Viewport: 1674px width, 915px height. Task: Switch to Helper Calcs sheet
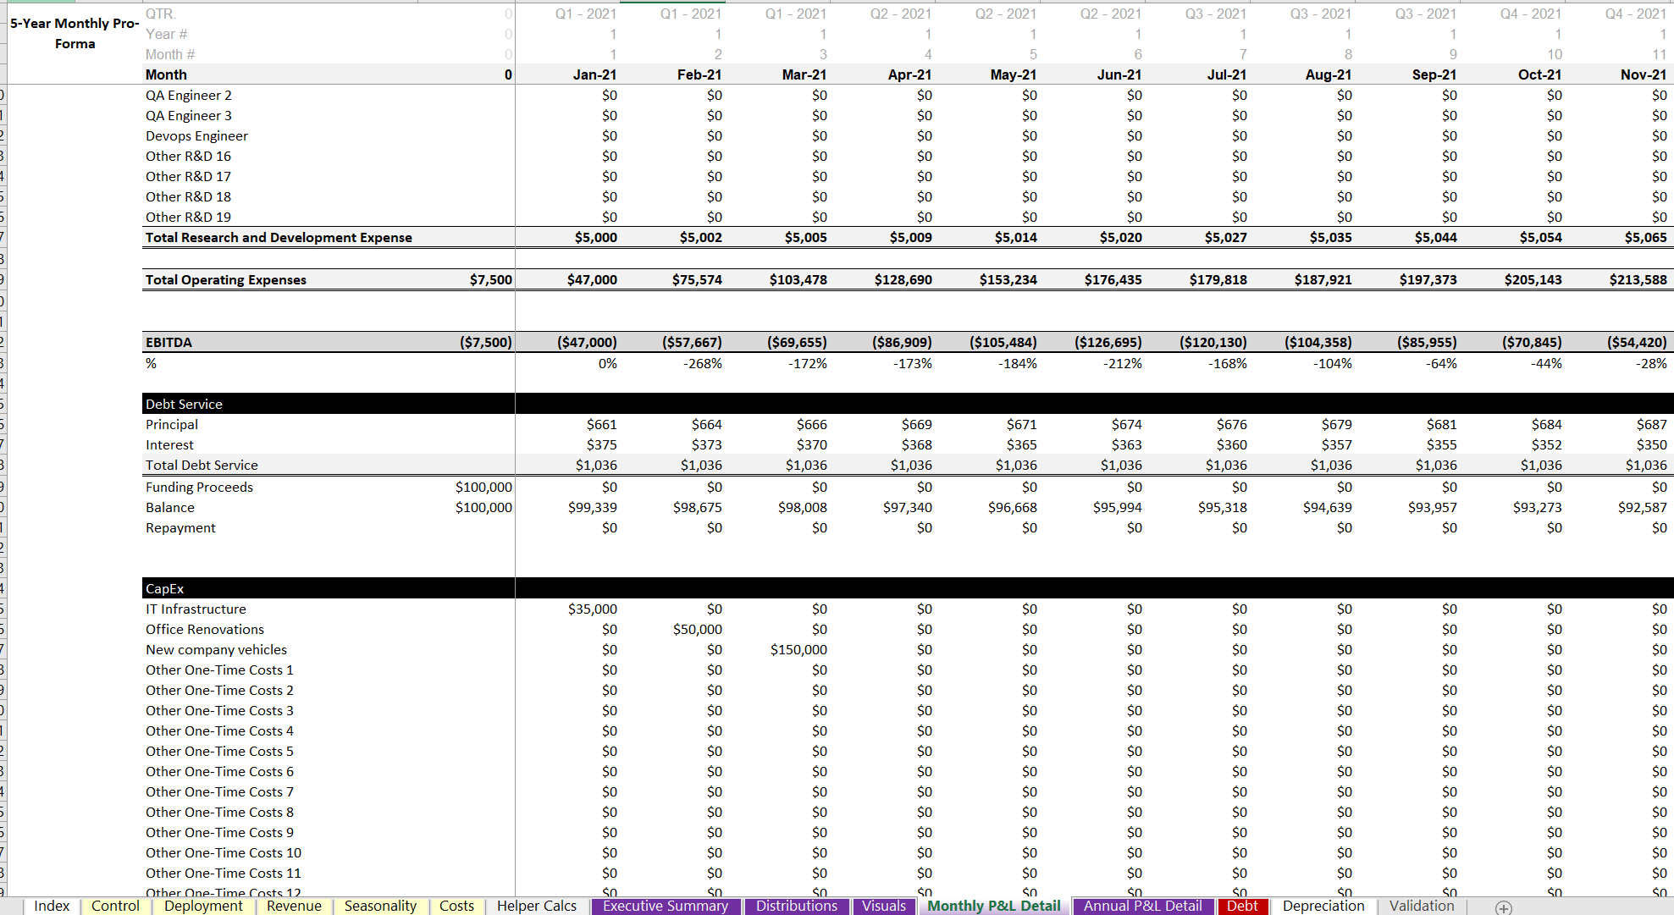(x=535, y=906)
